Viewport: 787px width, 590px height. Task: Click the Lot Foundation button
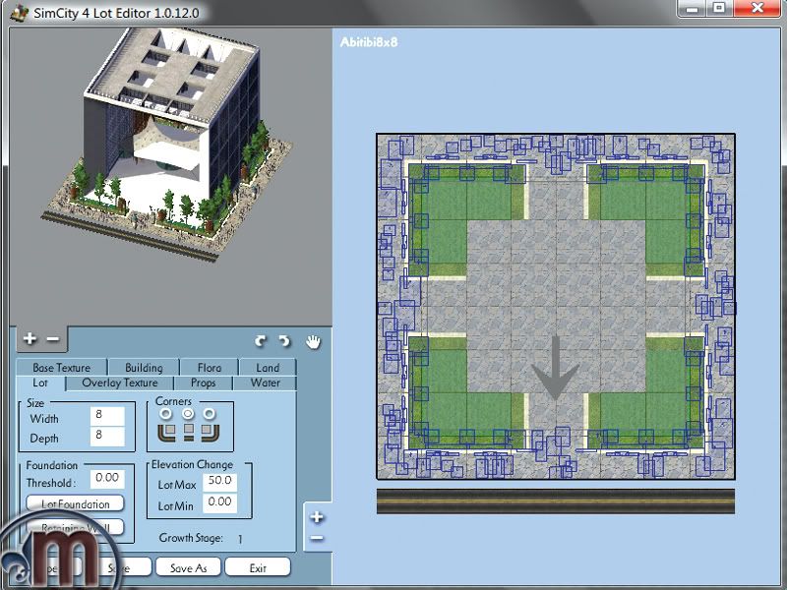[76, 503]
